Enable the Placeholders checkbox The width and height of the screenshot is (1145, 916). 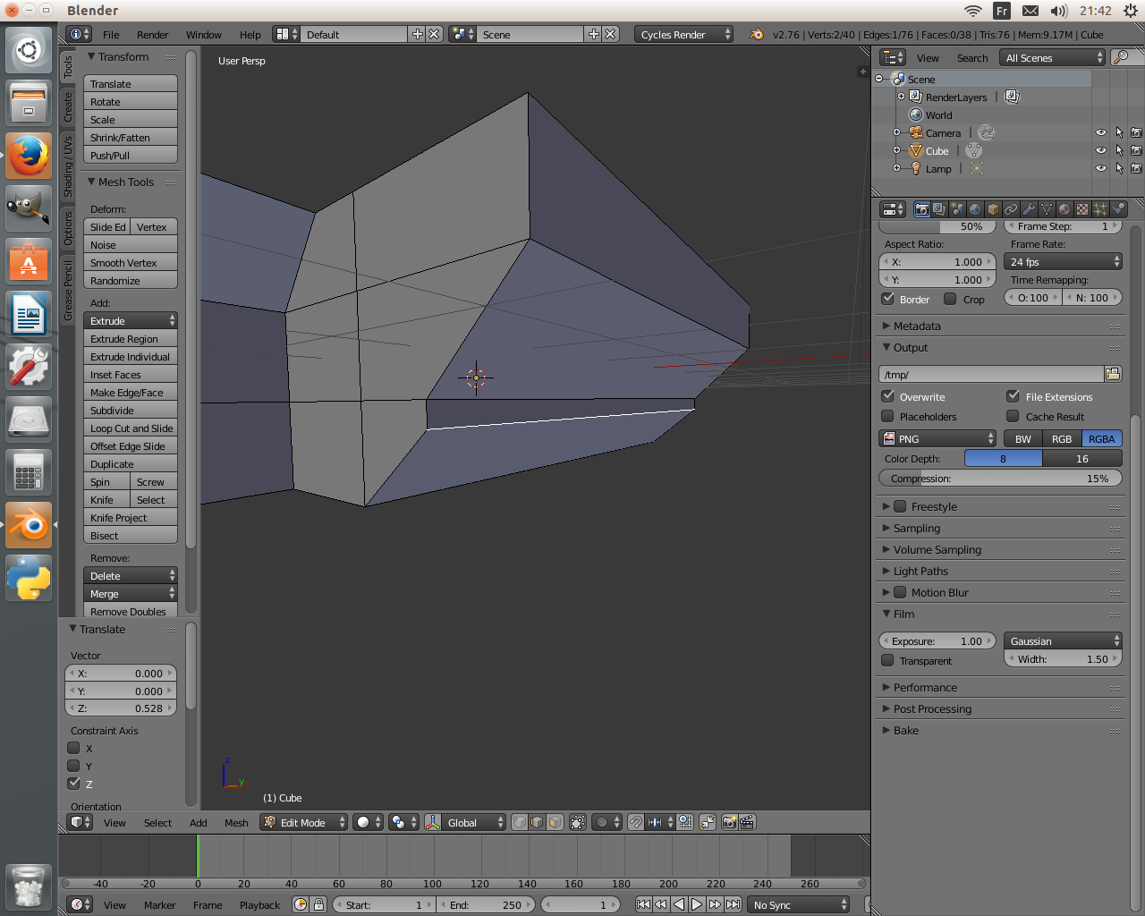888,416
